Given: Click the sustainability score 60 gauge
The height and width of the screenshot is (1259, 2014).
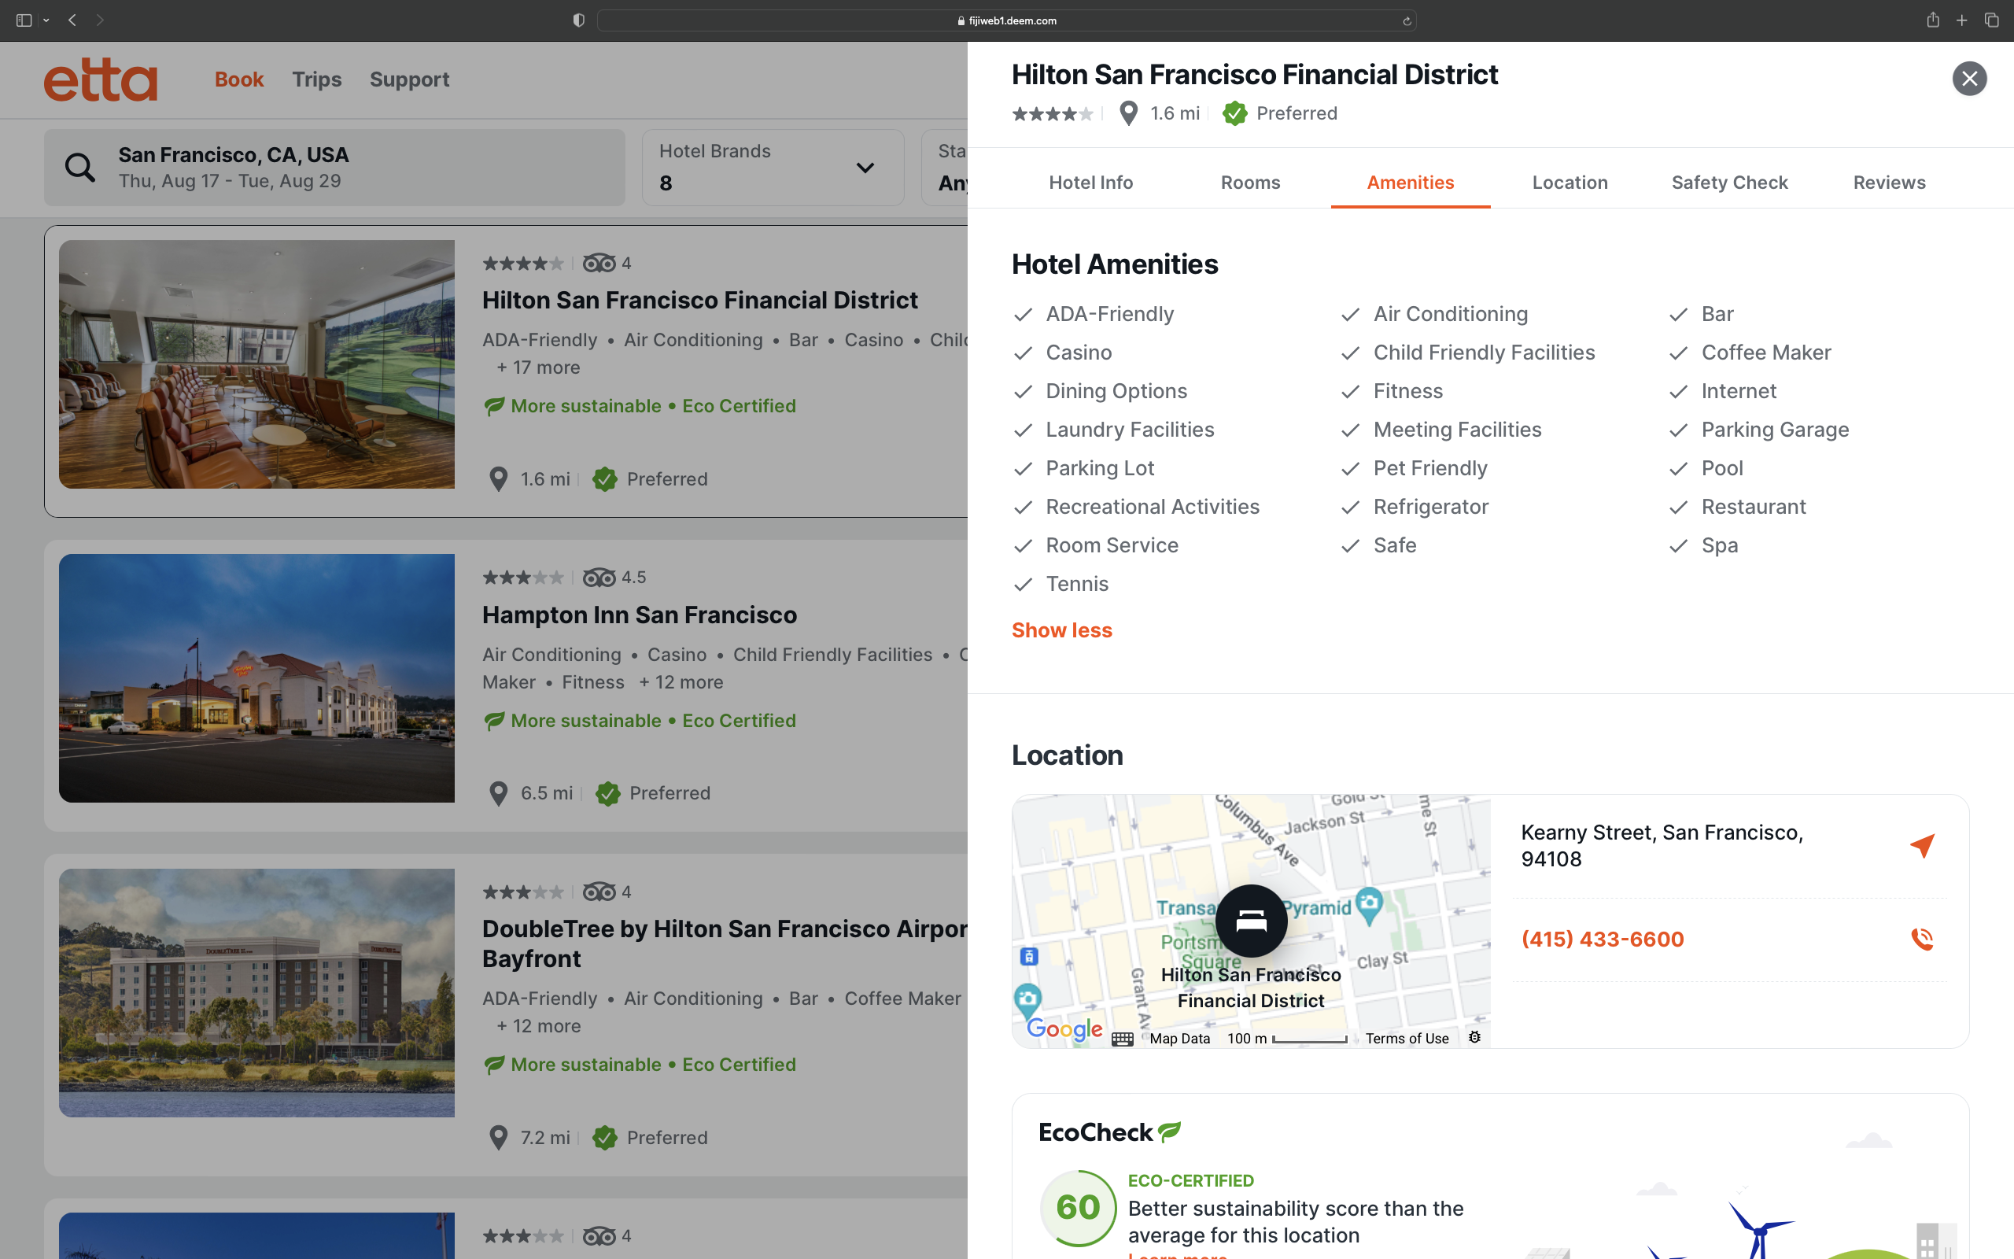Looking at the screenshot, I should click(1078, 1207).
